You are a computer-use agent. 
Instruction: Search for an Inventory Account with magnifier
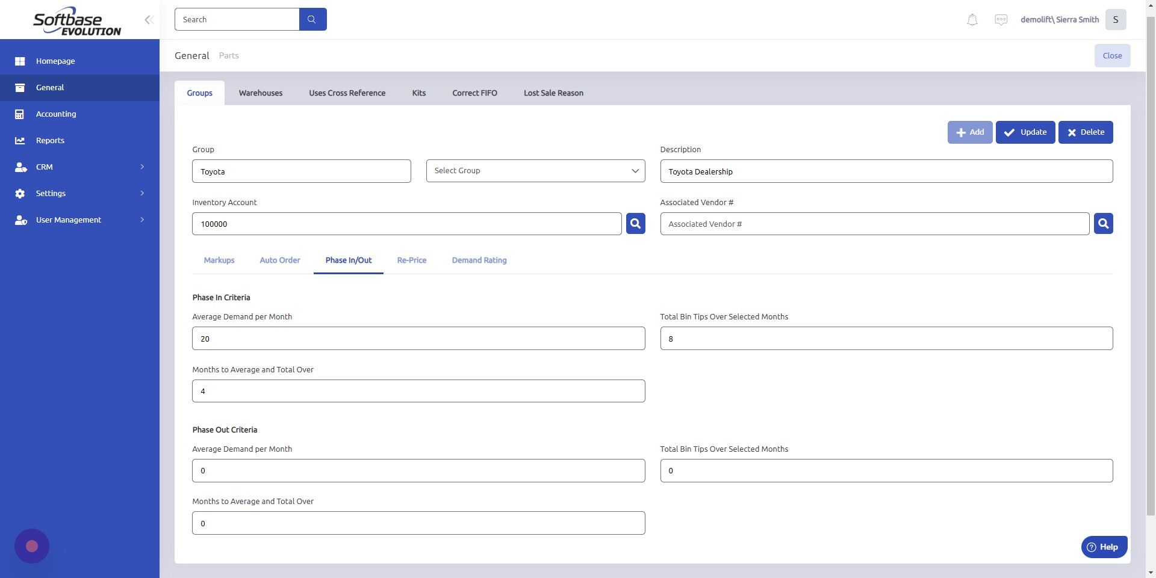pos(635,224)
